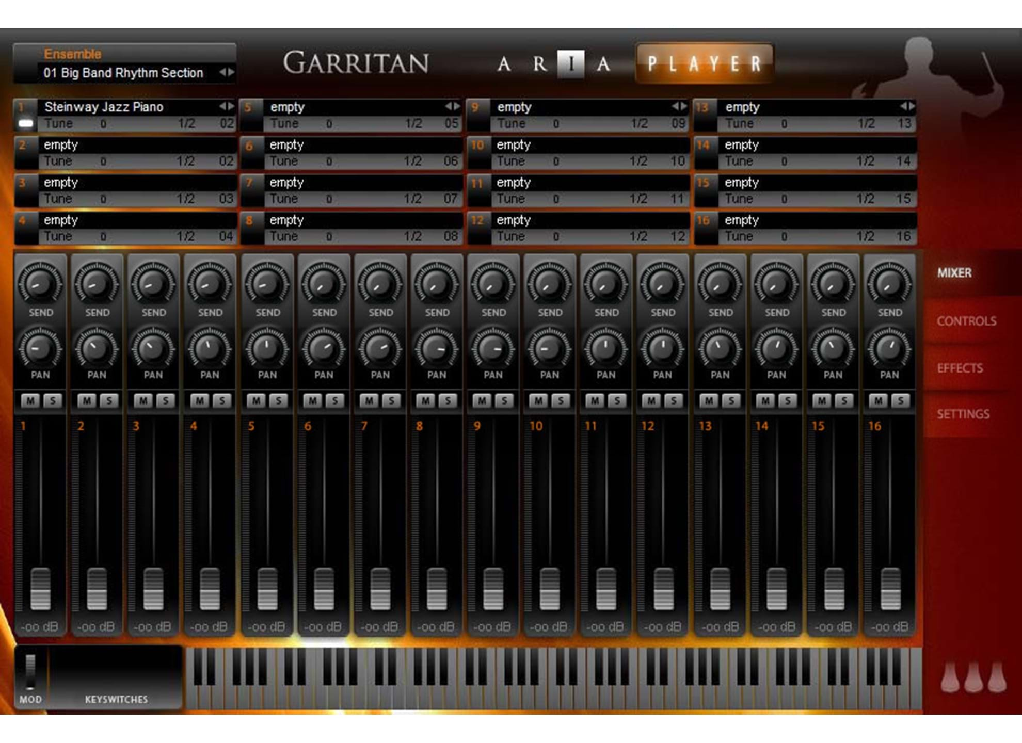Click the KEYSWITCHES panel
This screenshot has width=1022, height=743.
click(116, 678)
